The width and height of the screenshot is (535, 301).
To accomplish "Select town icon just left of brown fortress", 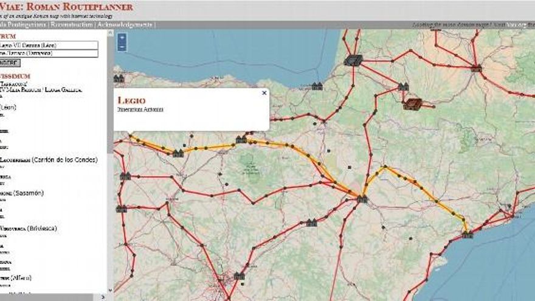I will coord(403,87).
